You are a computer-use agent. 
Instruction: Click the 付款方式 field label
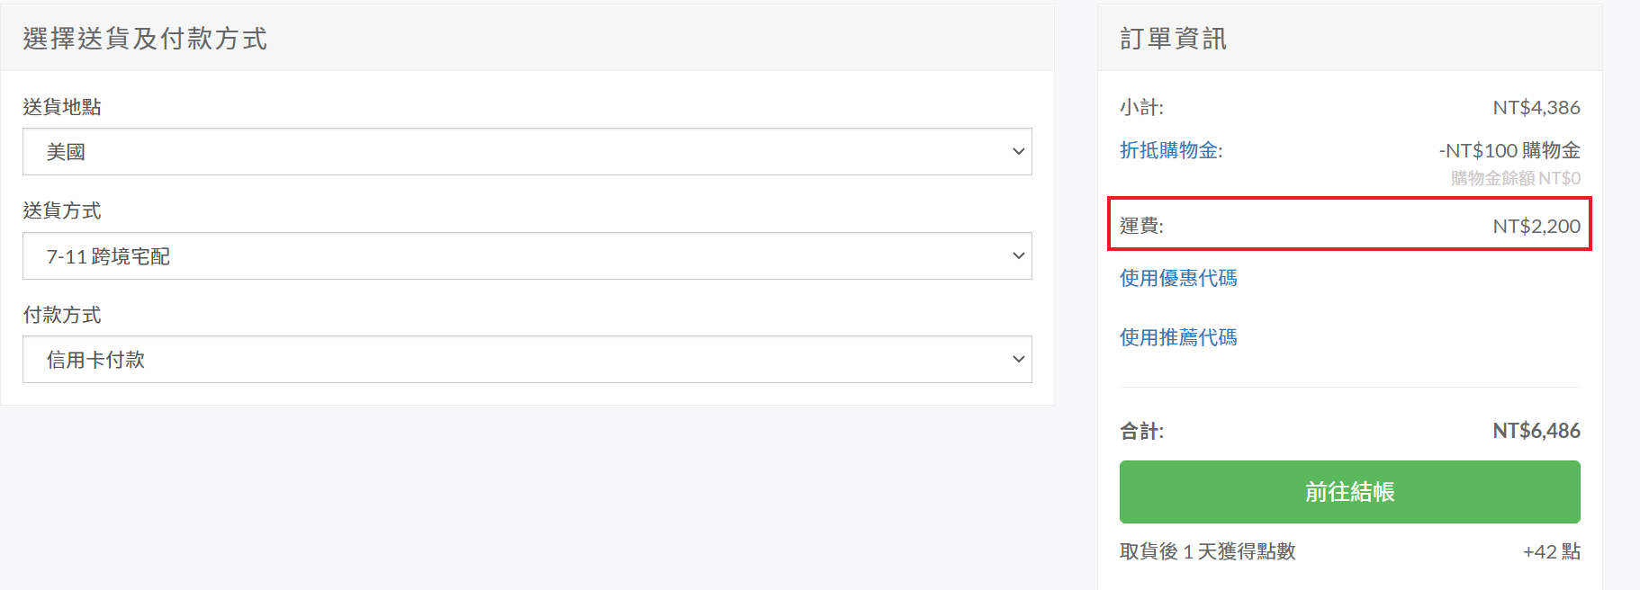62,315
